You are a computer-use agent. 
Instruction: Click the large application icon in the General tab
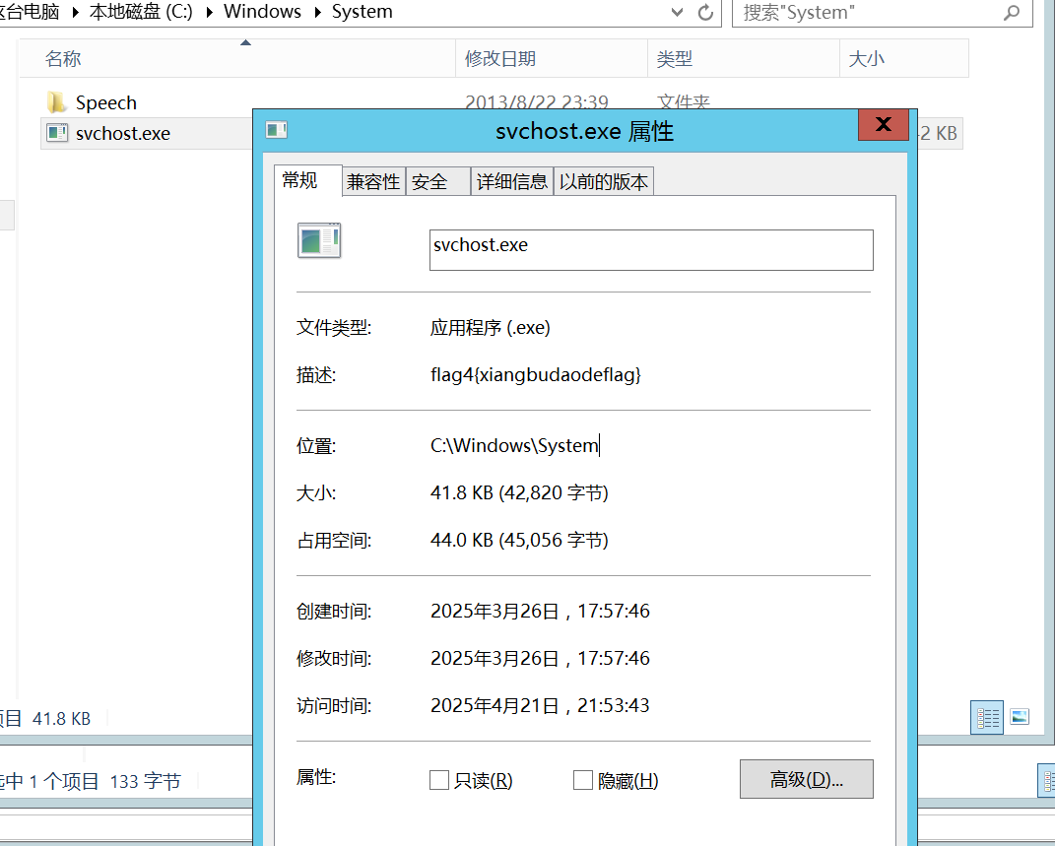[x=319, y=240]
